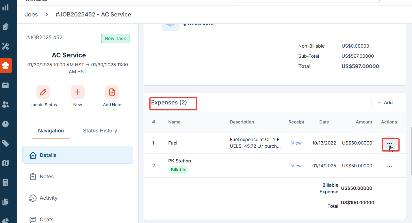Screen dimensions: 412x223
Task: Switch to the Status History tab
Action: pyautogui.click(x=100, y=131)
